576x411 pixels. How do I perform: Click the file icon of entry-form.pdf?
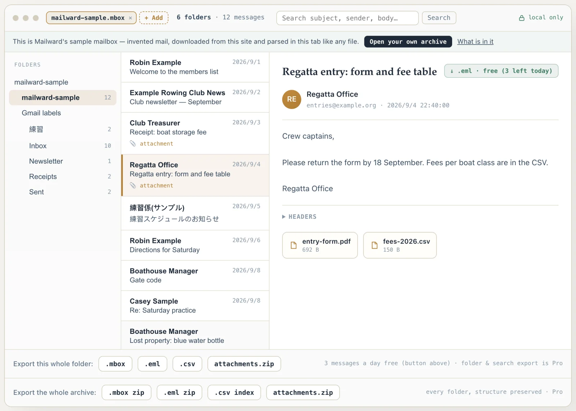pyautogui.click(x=294, y=245)
